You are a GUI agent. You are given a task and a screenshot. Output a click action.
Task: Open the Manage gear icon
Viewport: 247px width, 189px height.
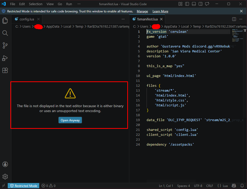coord(5,177)
